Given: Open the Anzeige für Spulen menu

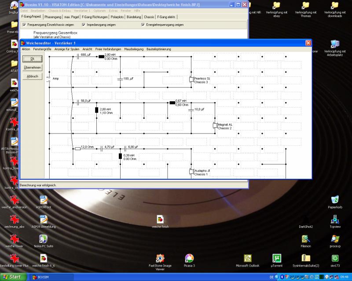Looking at the screenshot, I should [67, 49].
